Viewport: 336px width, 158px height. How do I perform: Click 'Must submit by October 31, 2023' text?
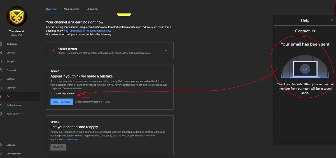(x=93, y=102)
